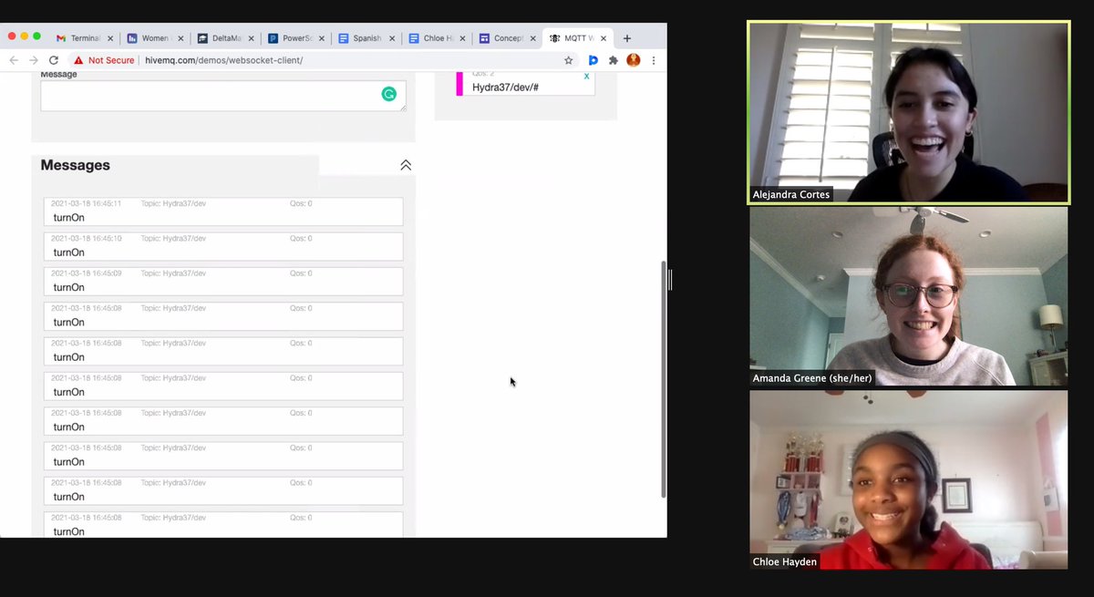Click the Amanda Greene (she/her) name label
The image size is (1094, 597).
coord(812,377)
